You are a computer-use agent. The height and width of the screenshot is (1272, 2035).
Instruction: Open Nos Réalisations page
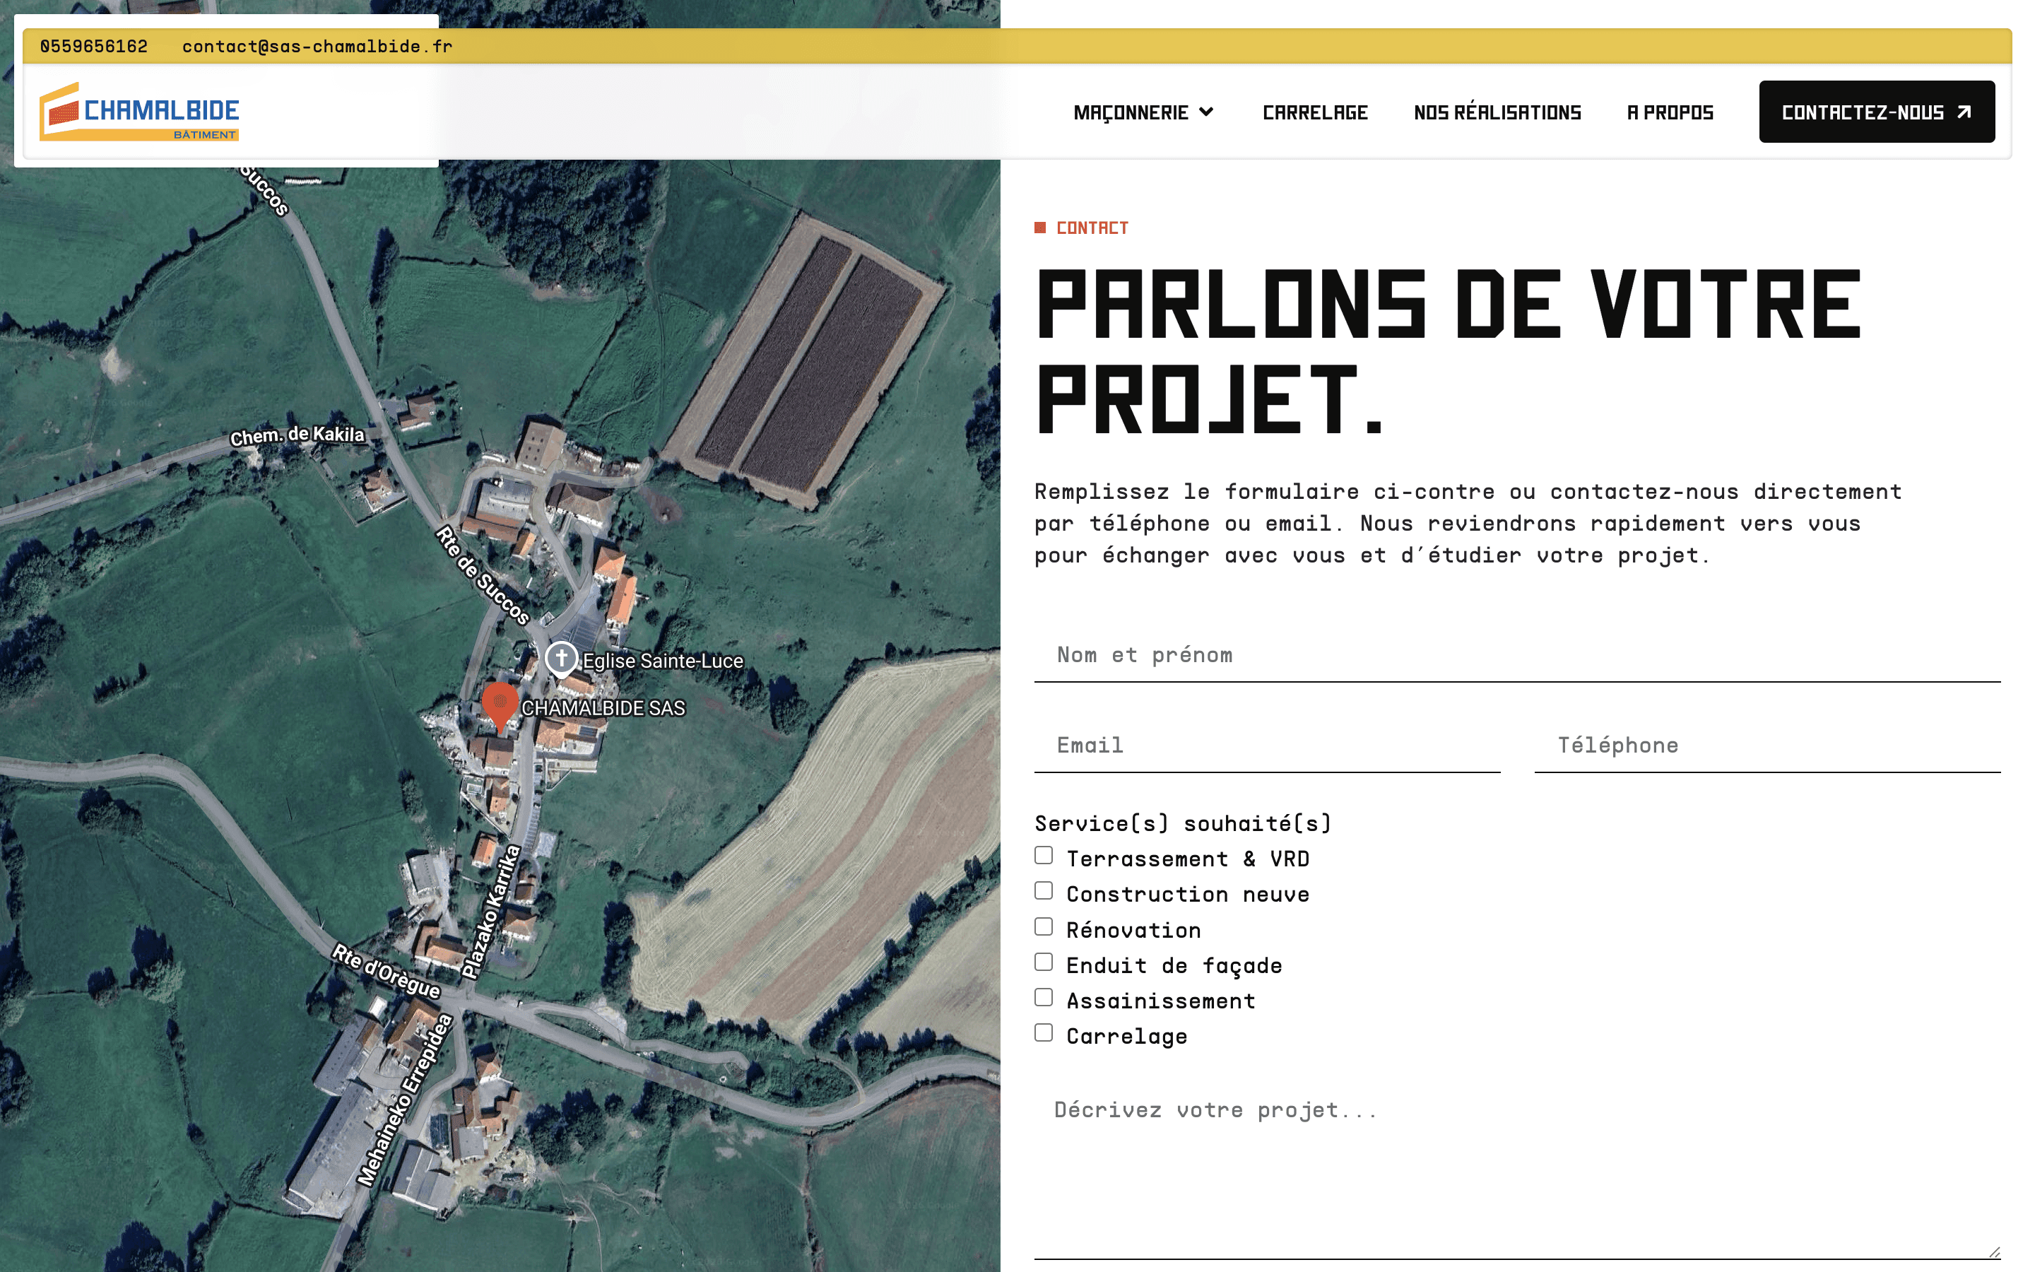click(1497, 113)
